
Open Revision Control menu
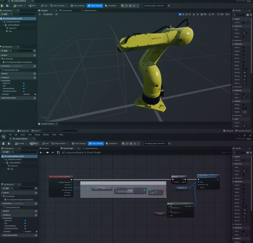pos(243,131)
